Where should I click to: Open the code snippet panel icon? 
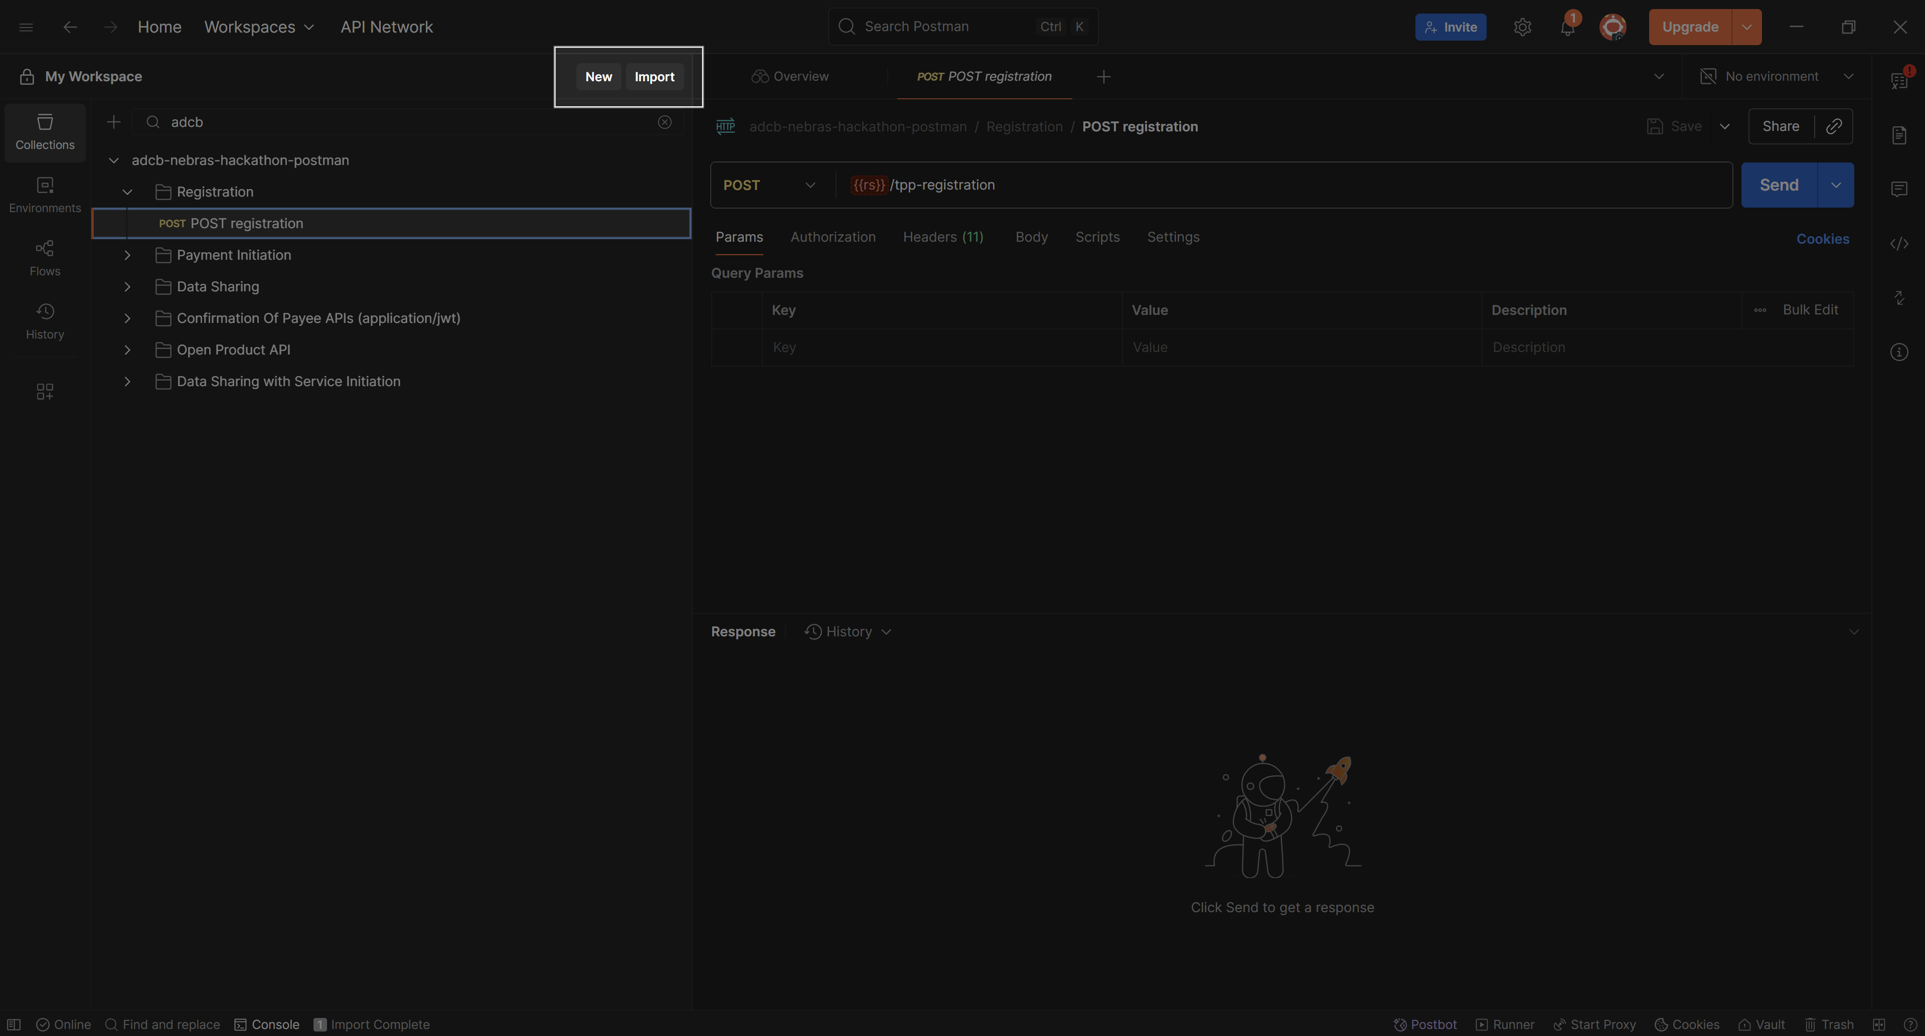tap(1899, 244)
